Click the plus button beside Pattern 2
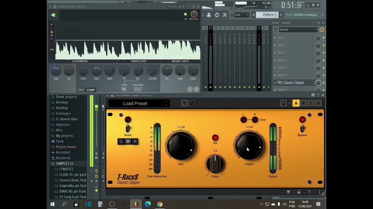The height and width of the screenshot is (209, 373). click(x=281, y=15)
